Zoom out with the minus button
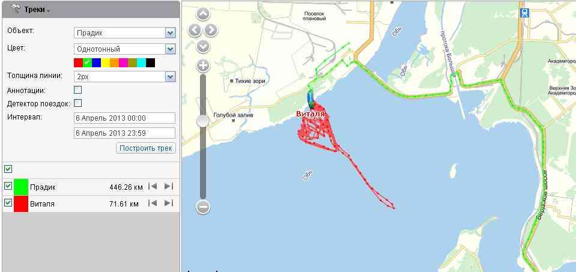This screenshot has height=272, width=576. [x=203, y=207]
